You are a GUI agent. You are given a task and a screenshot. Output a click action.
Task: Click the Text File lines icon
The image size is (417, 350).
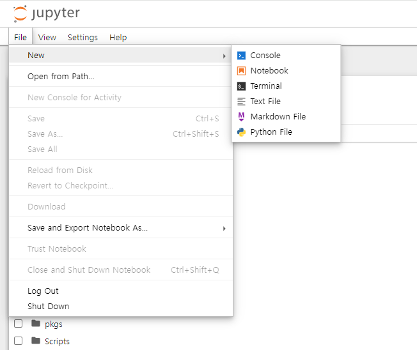coord(241,102)
